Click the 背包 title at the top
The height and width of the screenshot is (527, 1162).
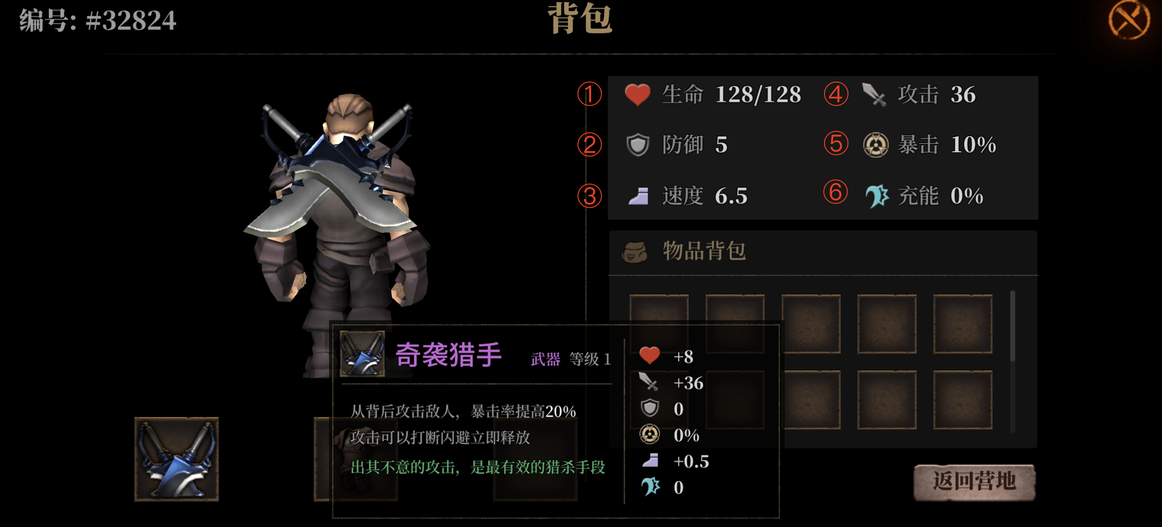point(580,18)
